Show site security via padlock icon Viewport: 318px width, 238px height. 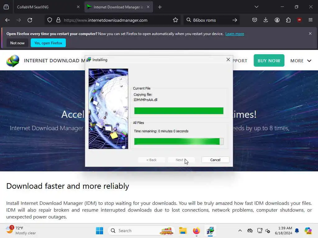point(58,20)
